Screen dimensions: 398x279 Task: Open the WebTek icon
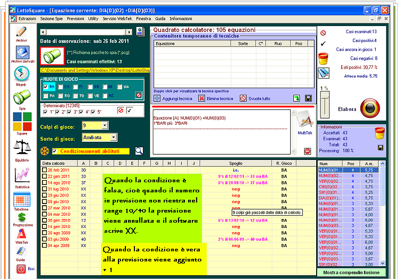pyautogui.click(x=22, y=234)
